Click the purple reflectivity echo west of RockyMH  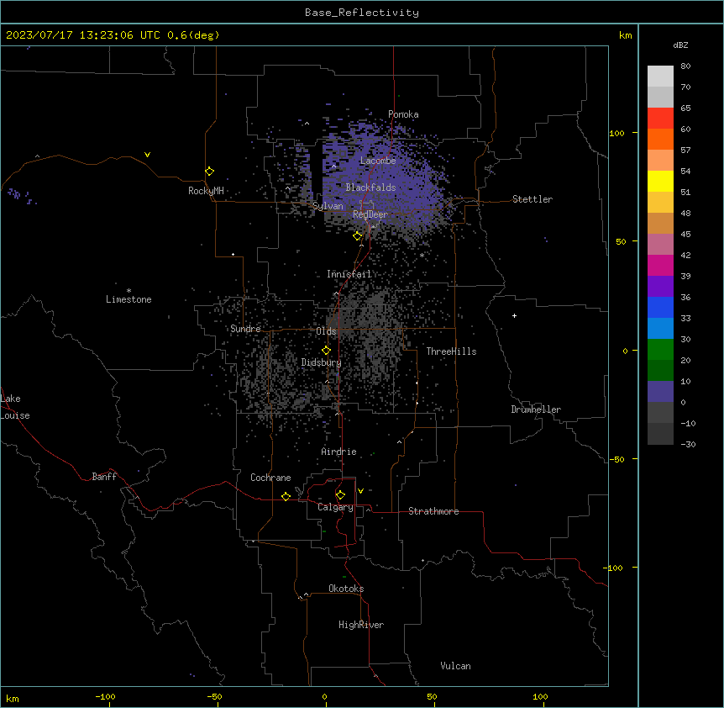tap(21, 196)
